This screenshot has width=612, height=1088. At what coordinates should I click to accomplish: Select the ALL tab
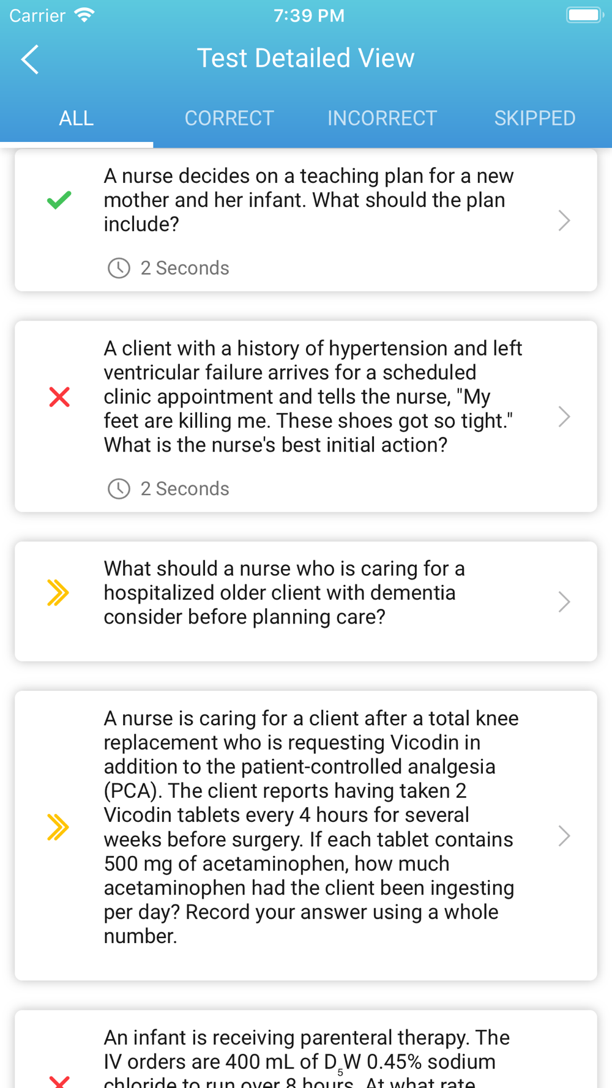(x=76, y=118)
